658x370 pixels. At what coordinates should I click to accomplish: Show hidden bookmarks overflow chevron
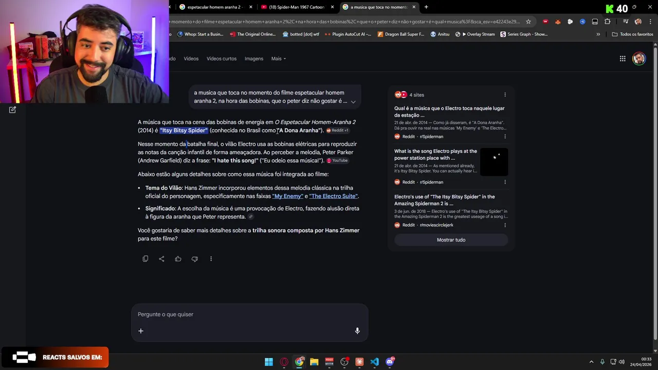pyautogui.click(x=598, y=34)
